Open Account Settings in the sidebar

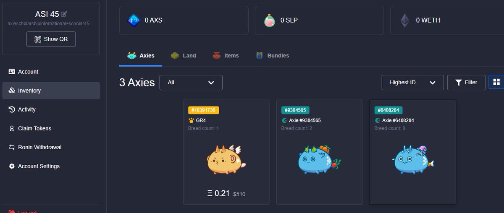coord(51,166)
